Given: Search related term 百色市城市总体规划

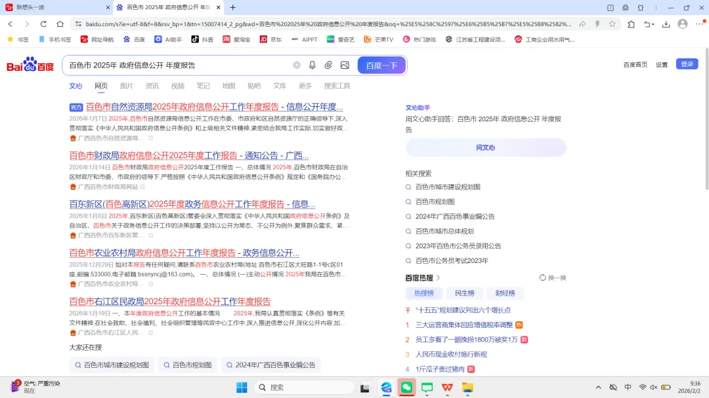Looking at the screenshot, I should [444, 231].
